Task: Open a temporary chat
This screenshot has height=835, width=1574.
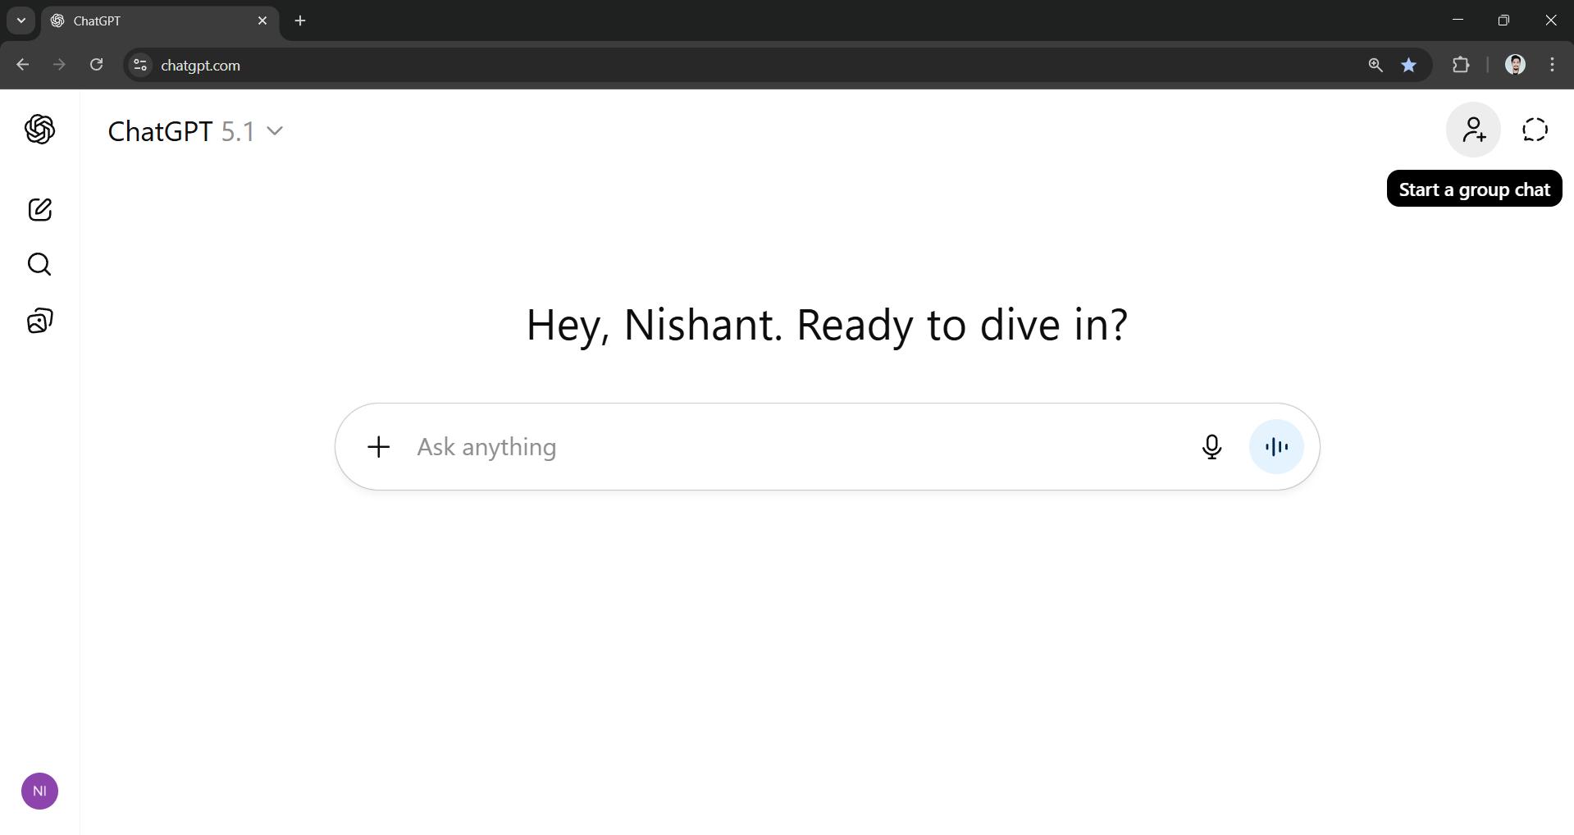Action: coord(1535,130)
